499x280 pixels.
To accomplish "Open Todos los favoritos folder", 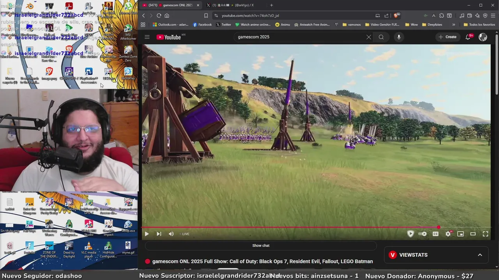I will pos(479,24).
